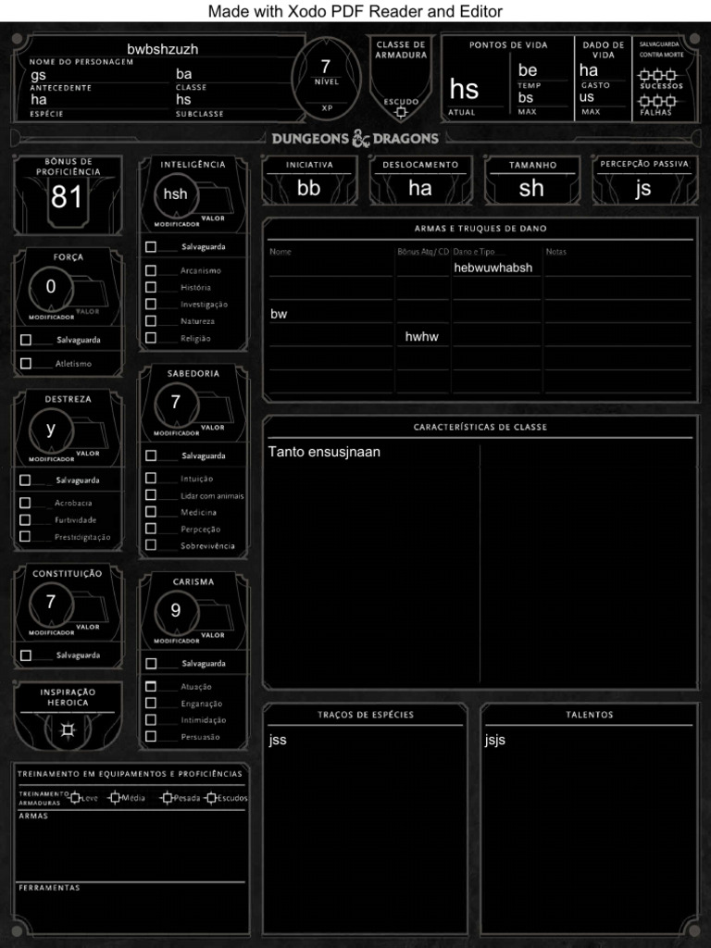Check the Arcanismo skill box
The height and width of the screenshot is (948, 711).
click(x=151, y=270)
